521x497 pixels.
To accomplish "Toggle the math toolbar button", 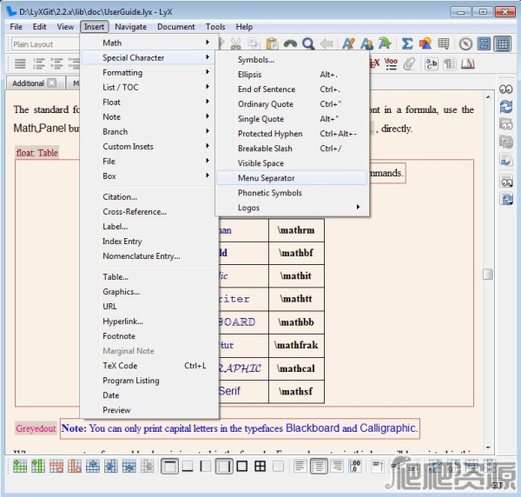I will tap(484, 44).
